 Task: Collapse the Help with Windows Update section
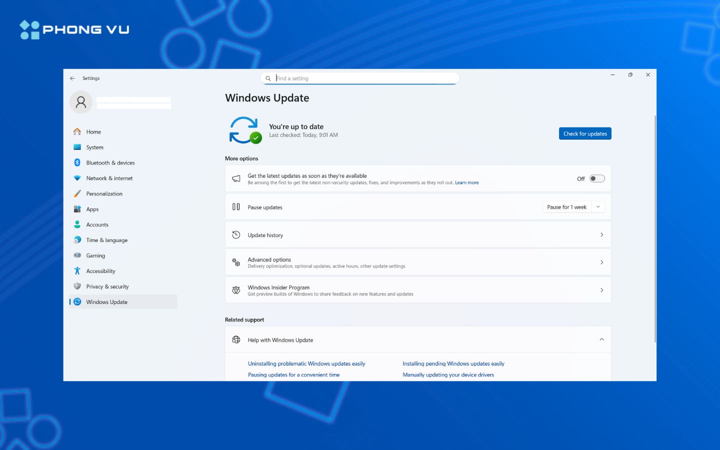pos(601,339)
